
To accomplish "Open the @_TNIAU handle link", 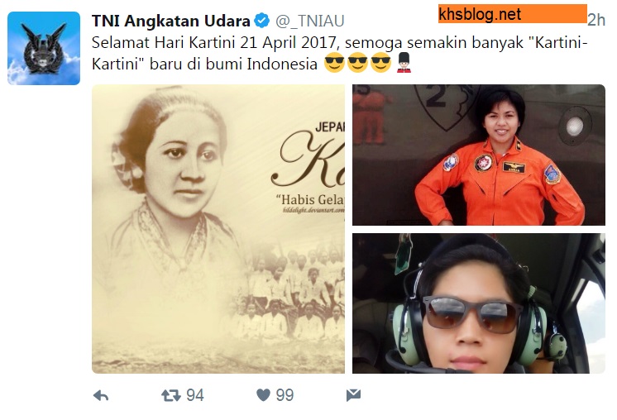I will tap(309, 21).
